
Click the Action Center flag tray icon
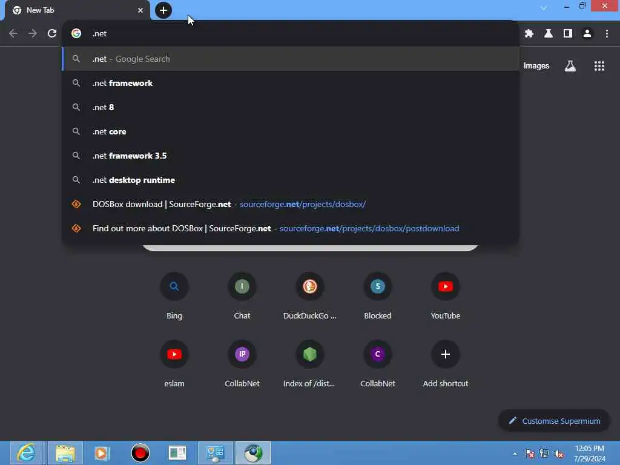[x=529, y=453]
